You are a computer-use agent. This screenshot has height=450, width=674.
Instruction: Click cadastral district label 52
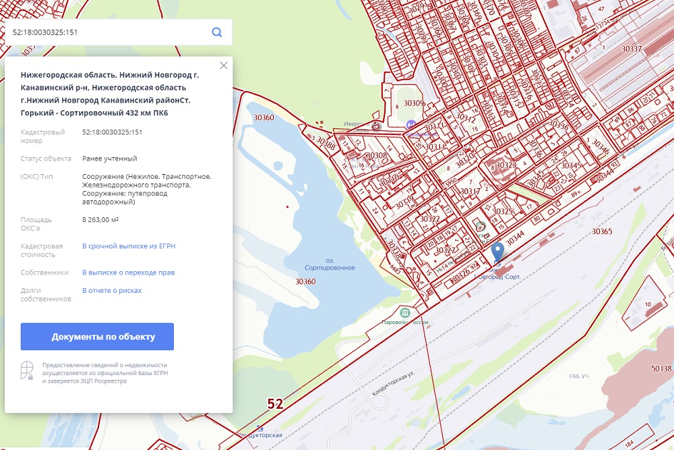(275, 404)
